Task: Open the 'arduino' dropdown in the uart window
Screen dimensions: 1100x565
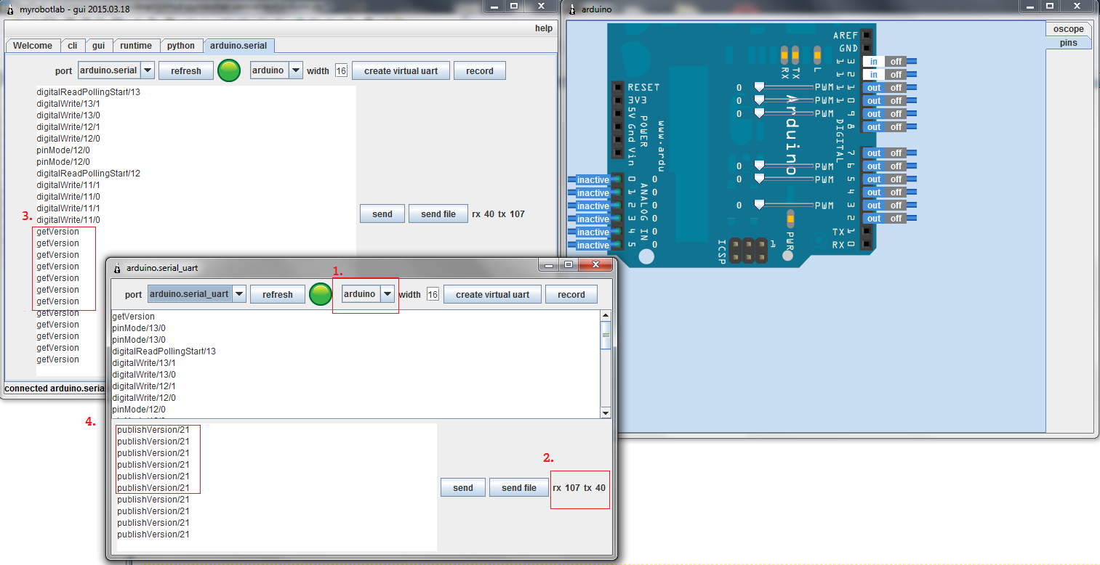Action: [369, 294]
